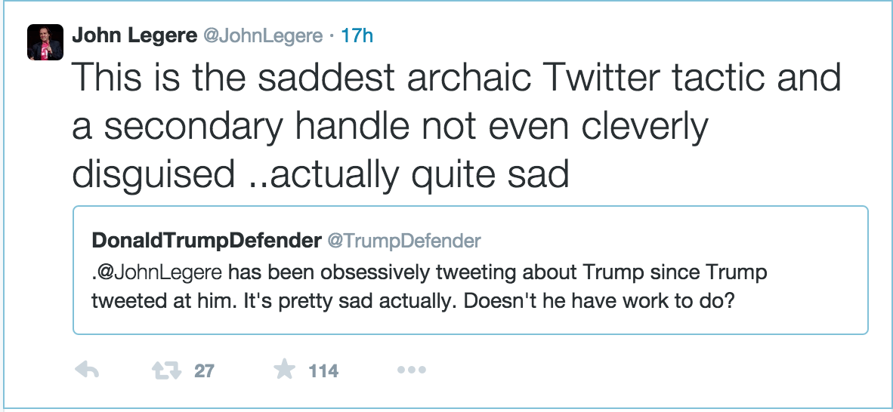The width and height of the screenshot is (893, 412).
Task: Click the reply arrow icon
Action: point(88,370)
